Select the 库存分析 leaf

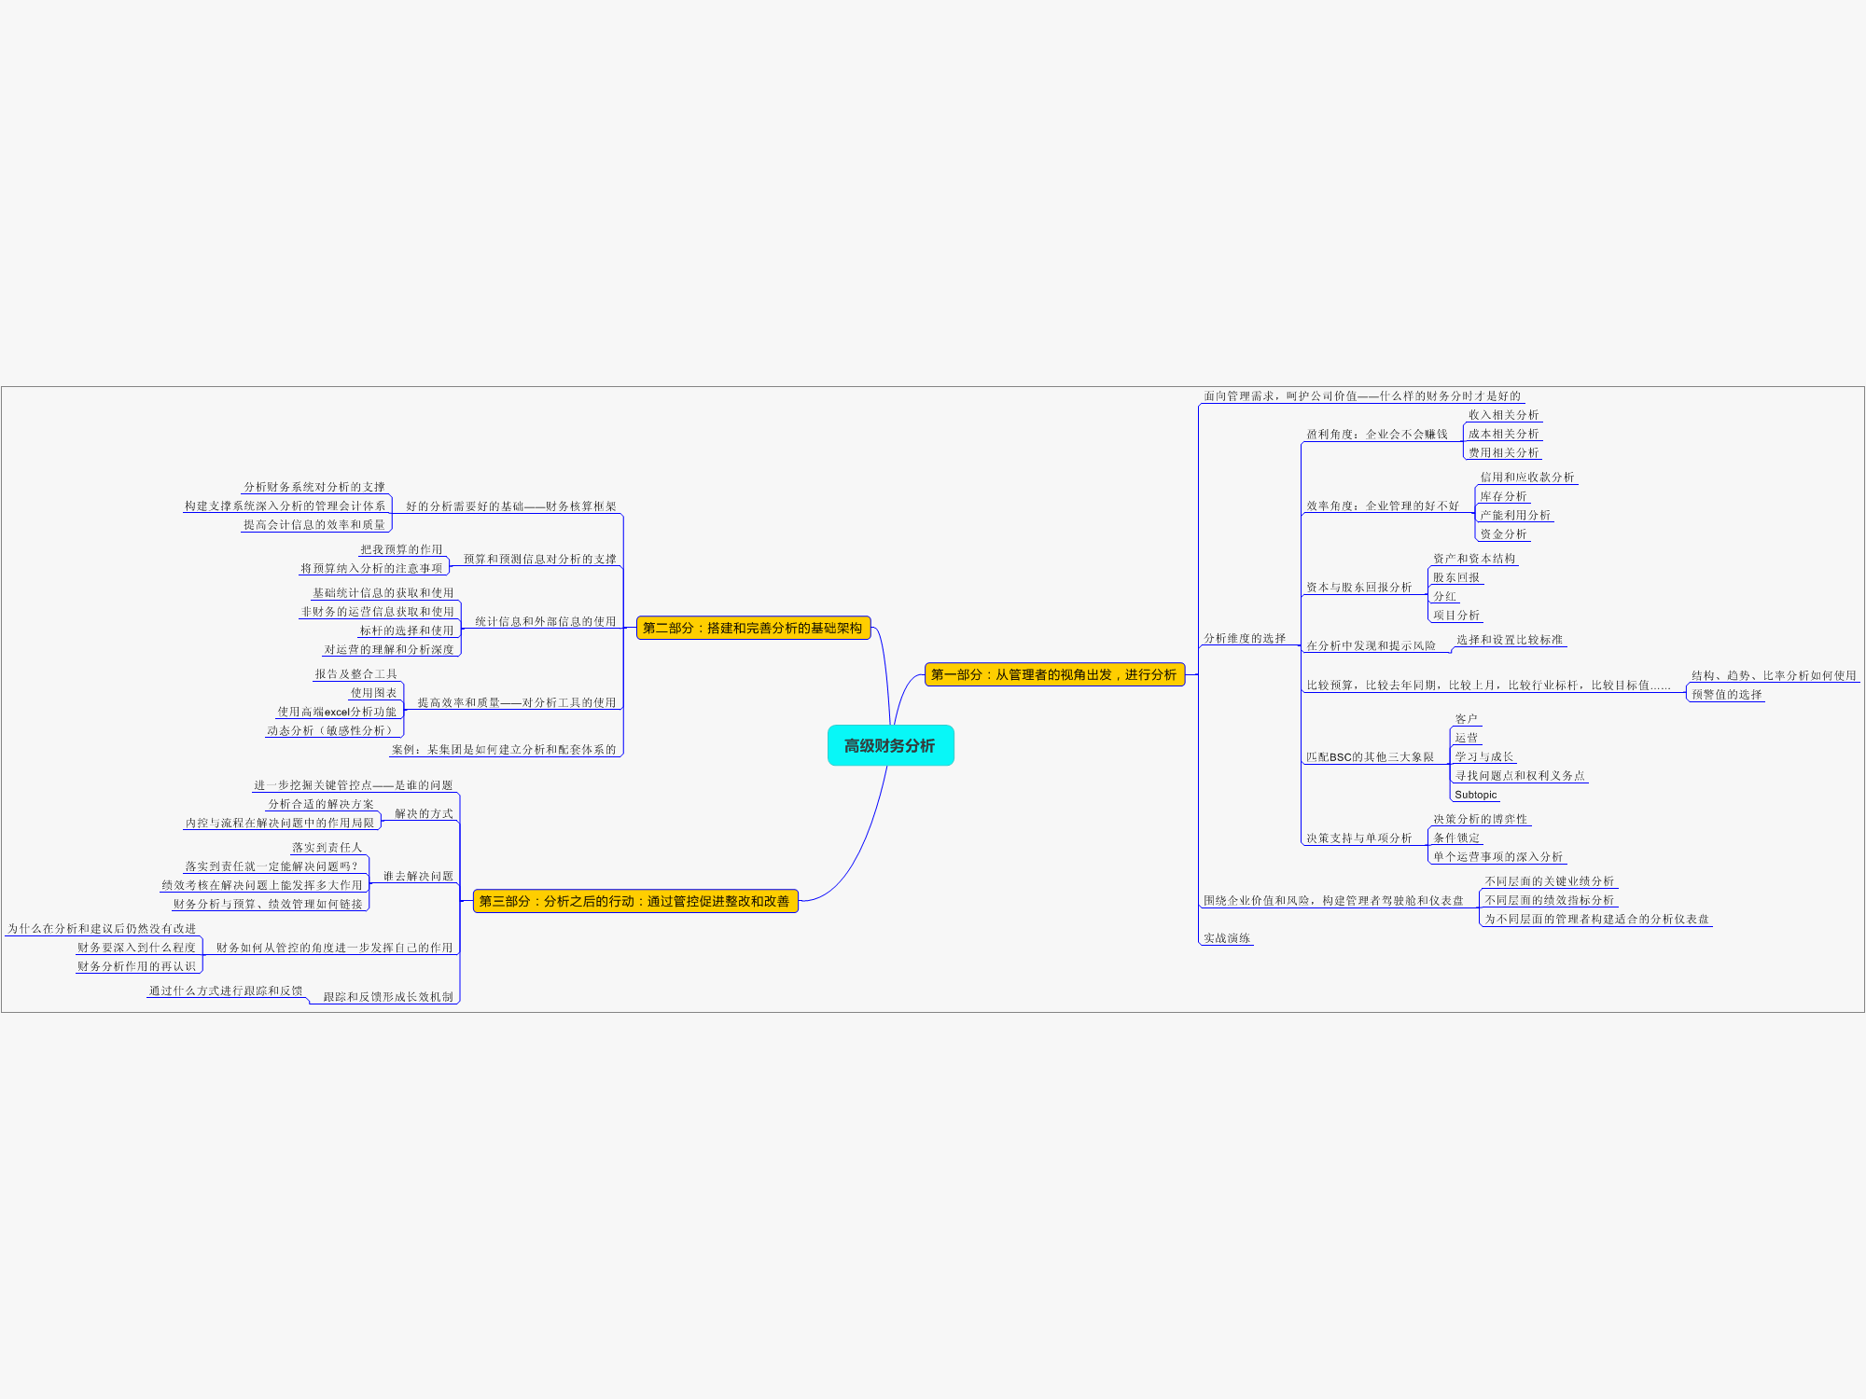[1503, 497]
